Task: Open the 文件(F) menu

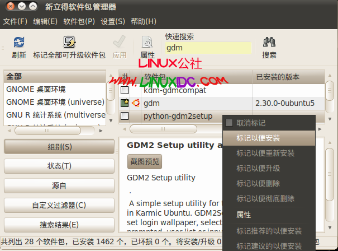Action: pos(15,21)
